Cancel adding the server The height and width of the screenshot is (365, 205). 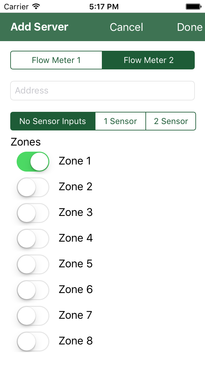pyautogui.click(x=126, y=27)
